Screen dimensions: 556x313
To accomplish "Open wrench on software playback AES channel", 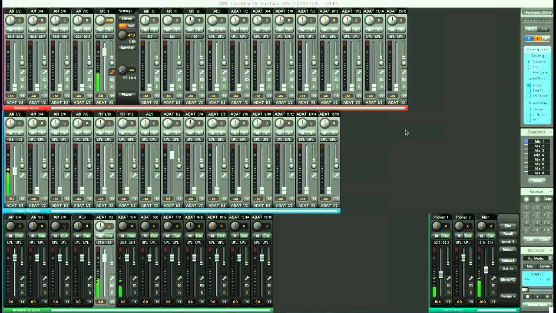I will coord(157,175).
